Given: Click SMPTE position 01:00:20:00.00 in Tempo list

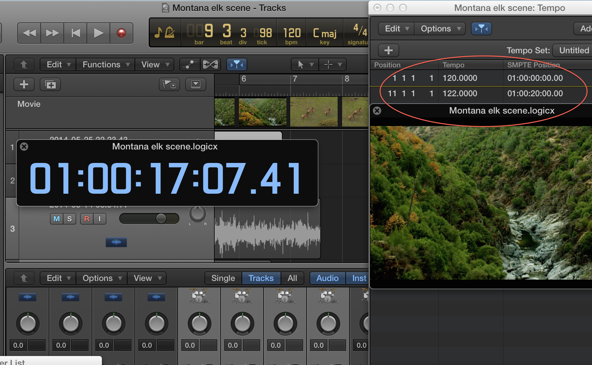Looking at the screenshot, I should [535, 93].
